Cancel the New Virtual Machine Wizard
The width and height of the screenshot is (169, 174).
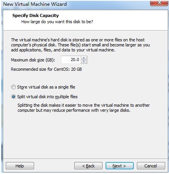point(151,166)
